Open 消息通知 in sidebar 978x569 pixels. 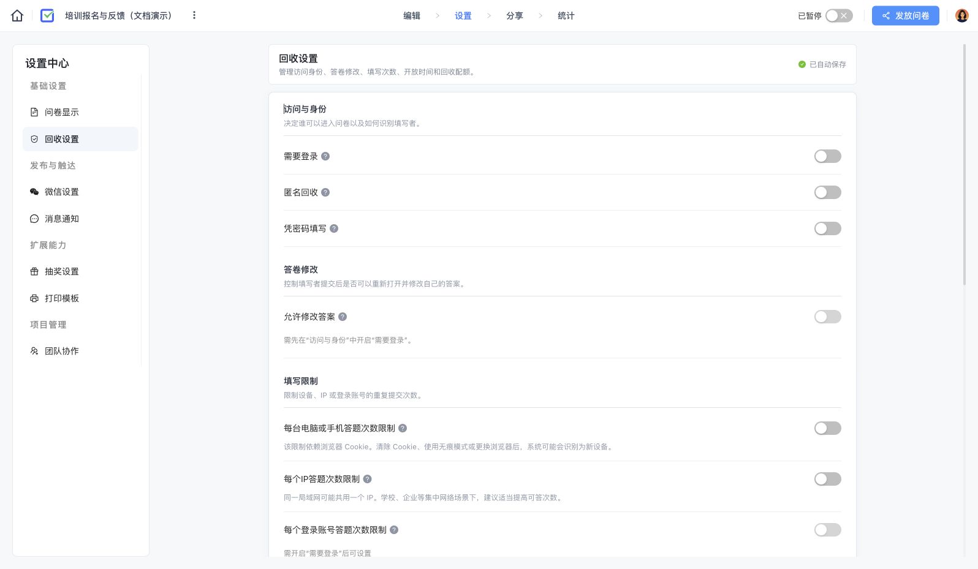coord(80,219)
